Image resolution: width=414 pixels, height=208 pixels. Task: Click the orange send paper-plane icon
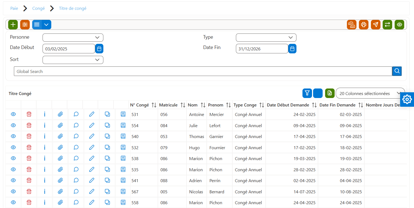click(x=376, y=25)
